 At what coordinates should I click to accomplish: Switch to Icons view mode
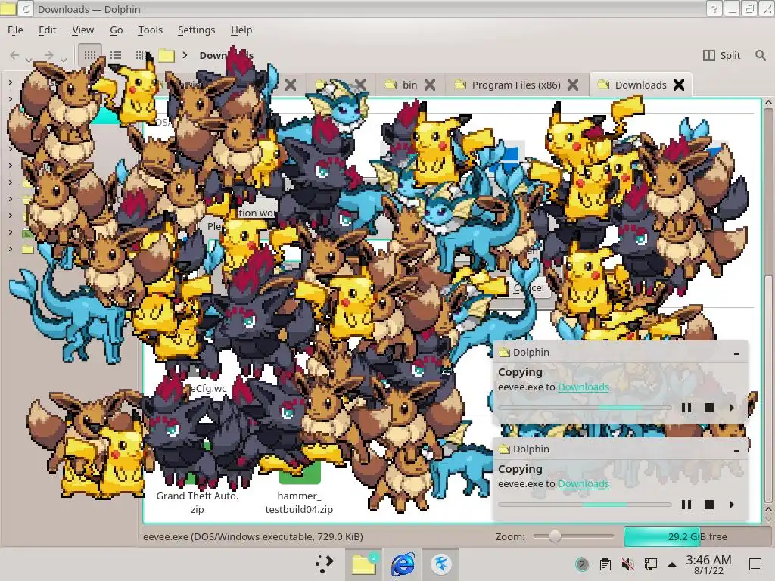[90, 55]
